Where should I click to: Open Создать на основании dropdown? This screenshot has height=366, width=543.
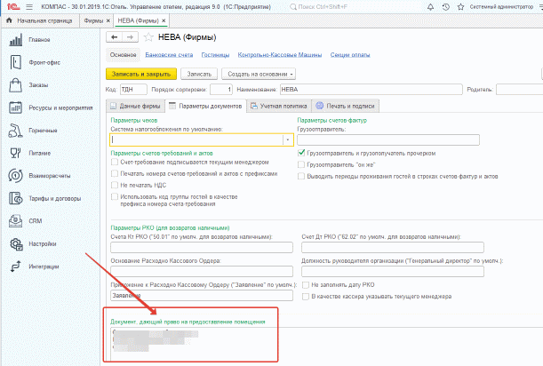point(259,74)
